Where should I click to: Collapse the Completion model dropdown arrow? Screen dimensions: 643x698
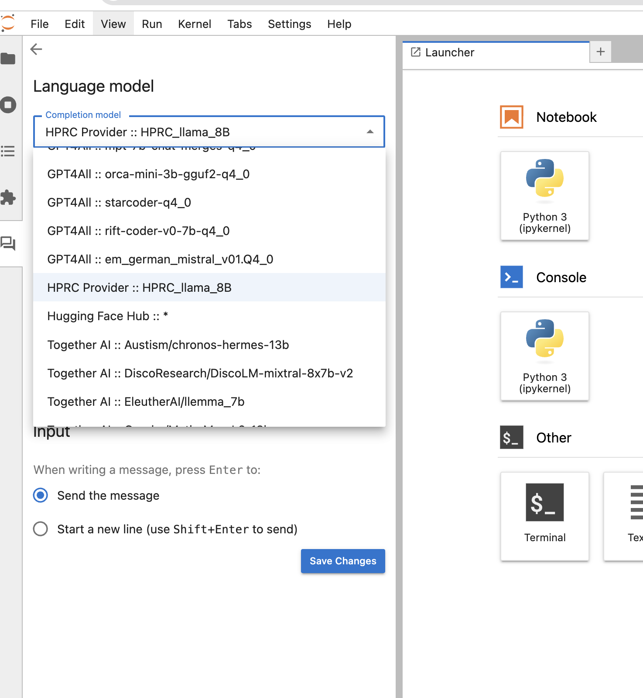(370, 131)
